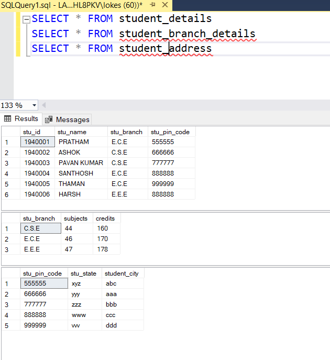This screenshot has height=360, width=330.
Task: Select the HARSH student name cell
Action: tap(69, 194)
